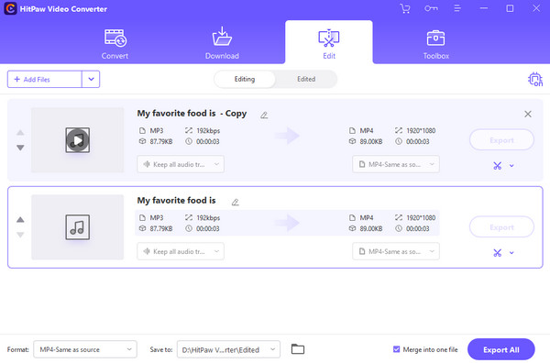
Task: Rename 'My favorite food is' with pencil icon
Action: (x=236, y=202)
